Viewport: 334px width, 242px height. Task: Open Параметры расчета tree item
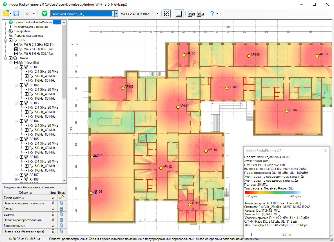pos(29,36)
